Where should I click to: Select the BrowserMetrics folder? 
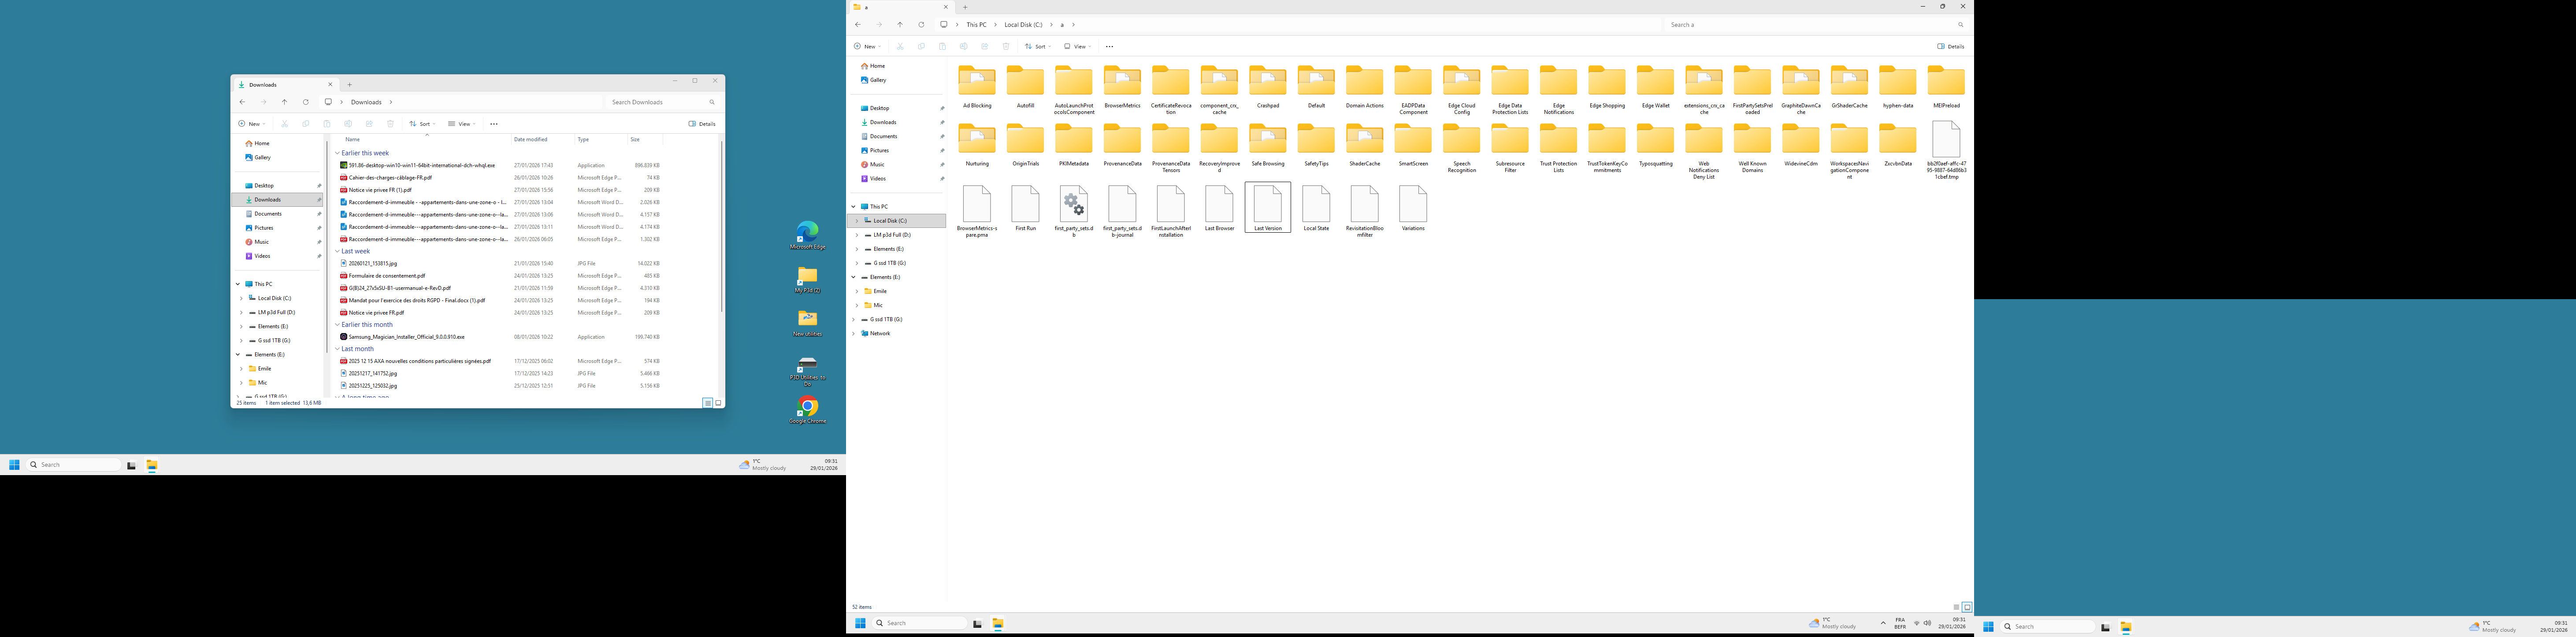pos(1122,87)
